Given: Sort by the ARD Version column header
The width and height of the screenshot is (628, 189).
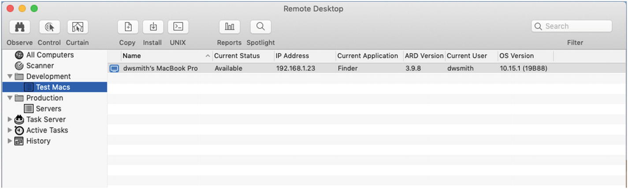Looking at the screenshot, I should tap(424, 56).
